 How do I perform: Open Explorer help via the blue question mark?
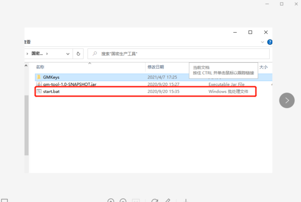[270, 42]
